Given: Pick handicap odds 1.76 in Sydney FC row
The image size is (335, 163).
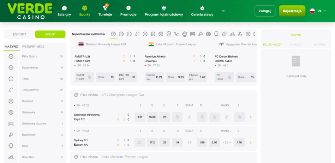Looking at the screenshot, I should [239, 142].
